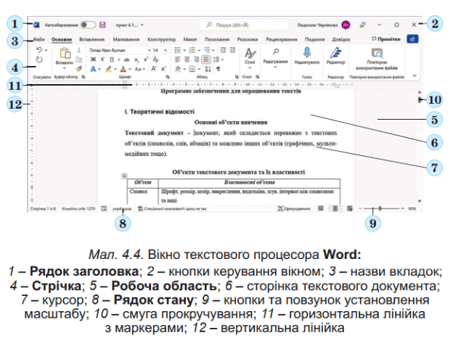
Task: Toggle Align Right paragraph alignment
Action: [196, 59]
